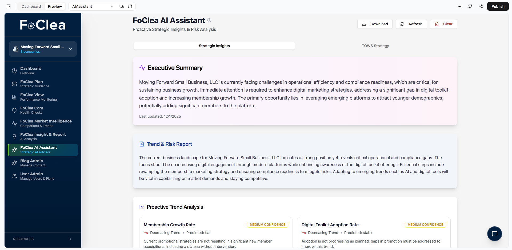Click the help icon beside page title

click(x=209, y=20)
